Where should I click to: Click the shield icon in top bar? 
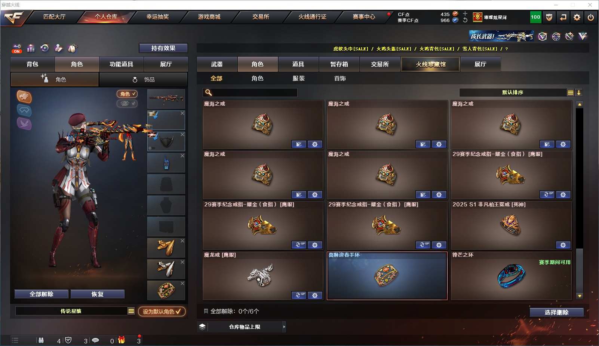coord(549,17)
